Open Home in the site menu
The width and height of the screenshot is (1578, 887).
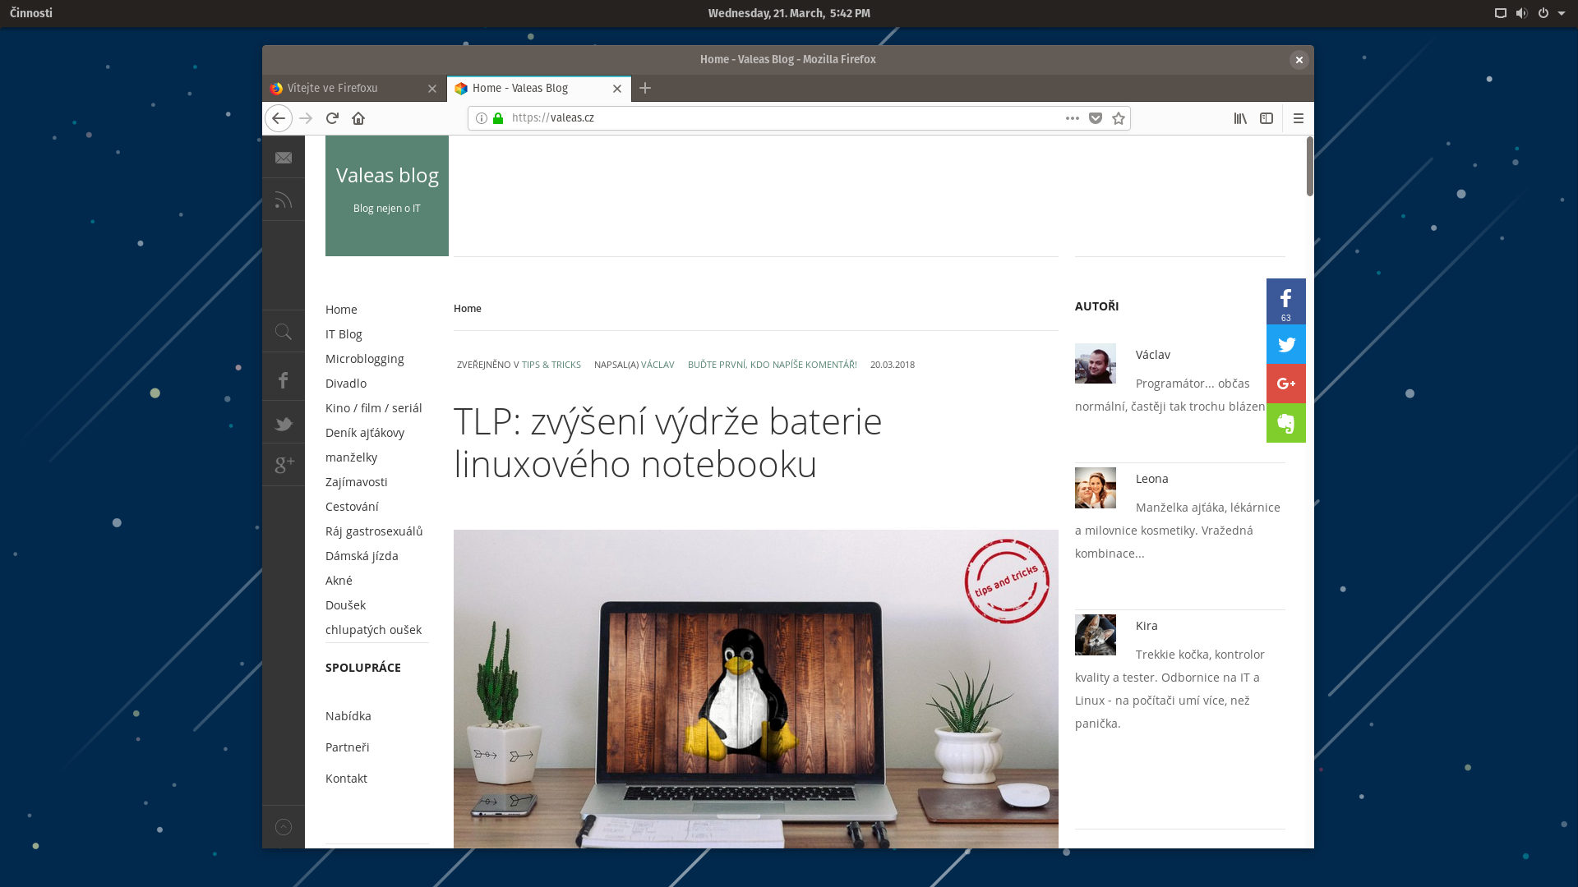point(341,310)
